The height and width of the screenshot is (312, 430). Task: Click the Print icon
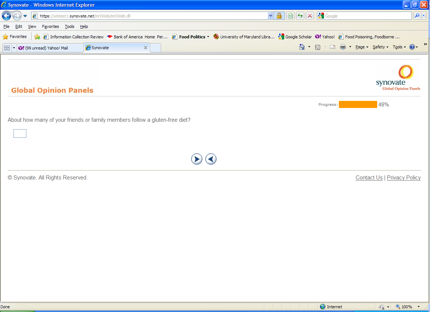343,47
